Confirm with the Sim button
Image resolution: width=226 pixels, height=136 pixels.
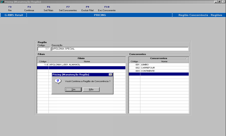click(73, 89)
